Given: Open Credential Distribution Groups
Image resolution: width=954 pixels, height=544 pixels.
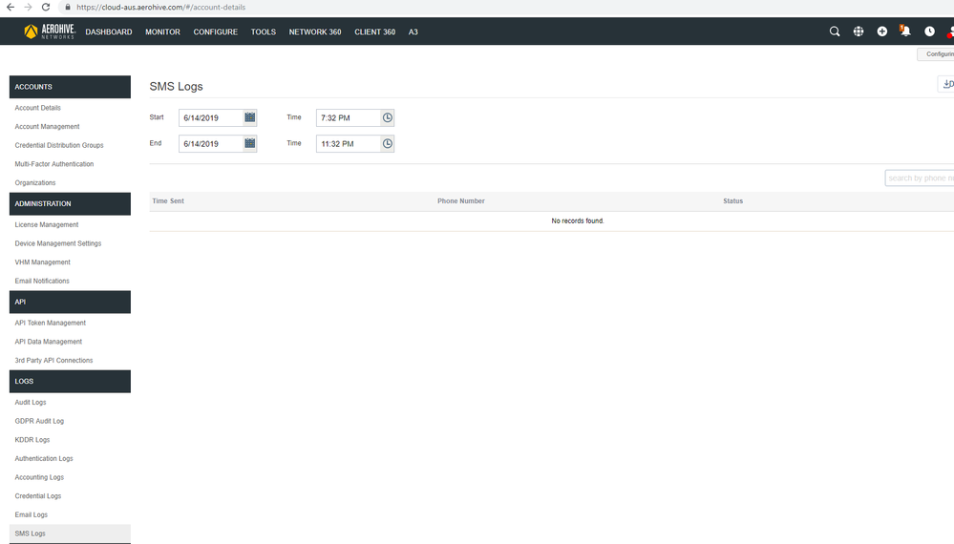Looking at the screenshot, I should coord(59,145).
